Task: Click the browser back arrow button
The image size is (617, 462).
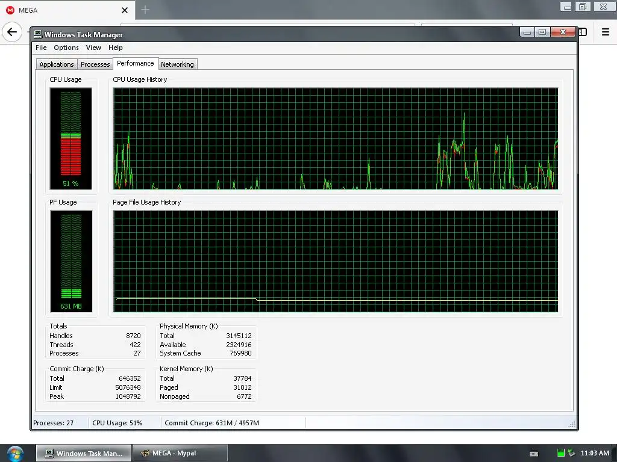Action: click(x=12, y=32)
